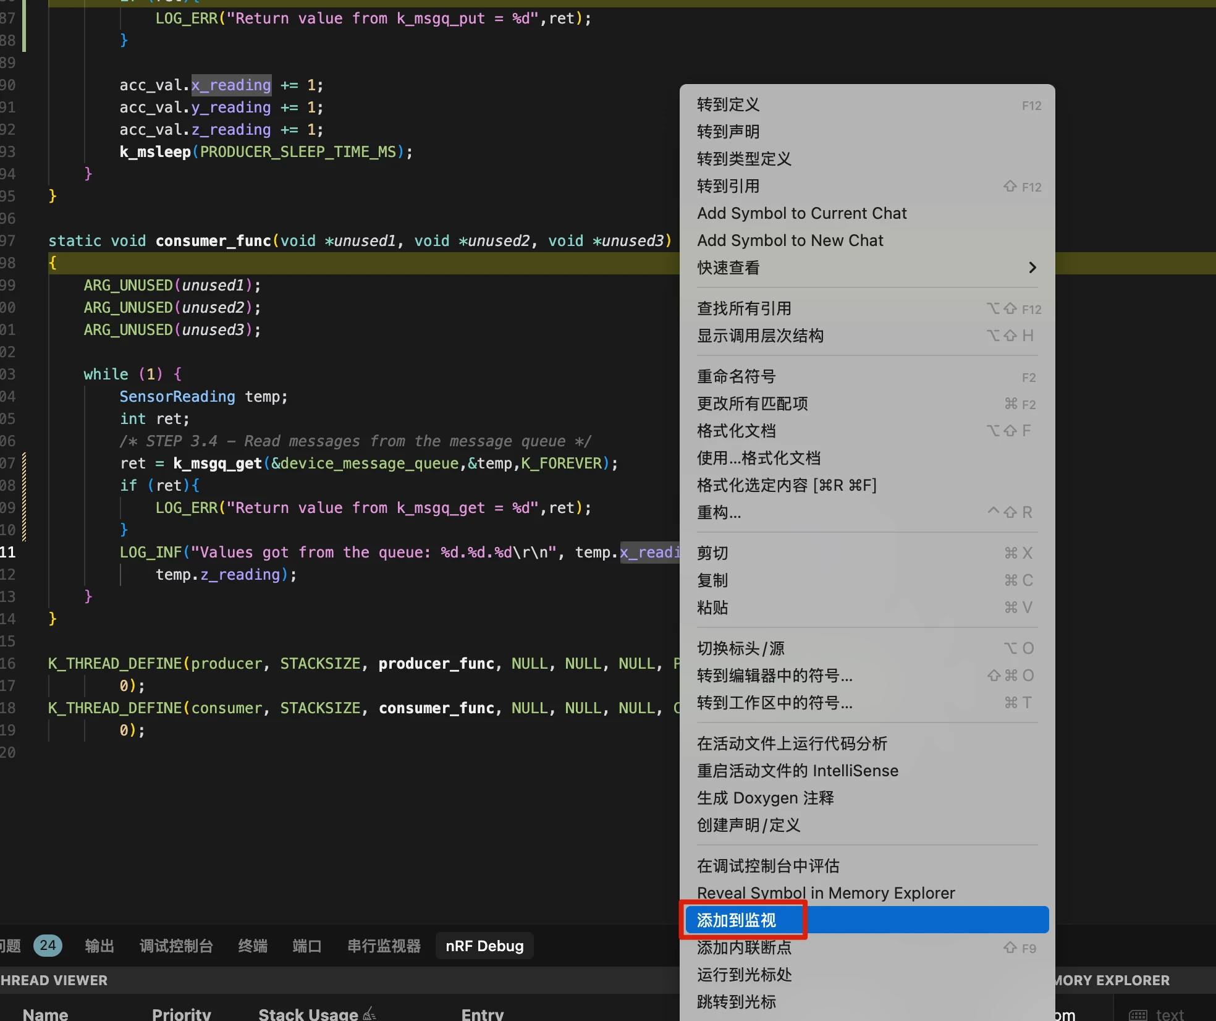This screenshot has width=1216, height=1021.
Task: Collapse the THREAD VIEWER section header
Action: 54,980
